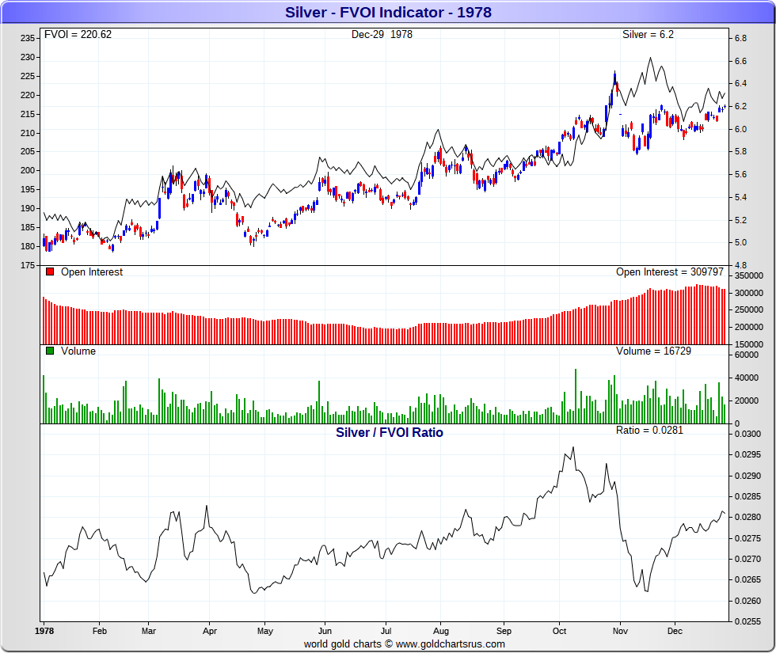Click the 200 tick on FVOI axis
776x653 pixels.
pos(28,171)
